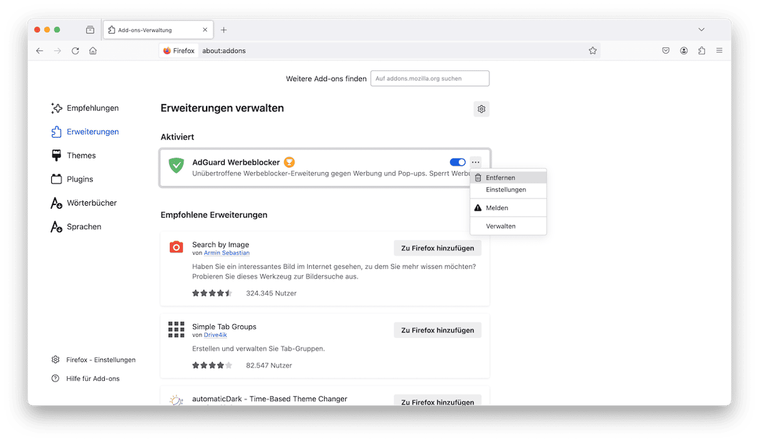
Task: Open the Firefox home page icon
Action: (x=93, y=50)
